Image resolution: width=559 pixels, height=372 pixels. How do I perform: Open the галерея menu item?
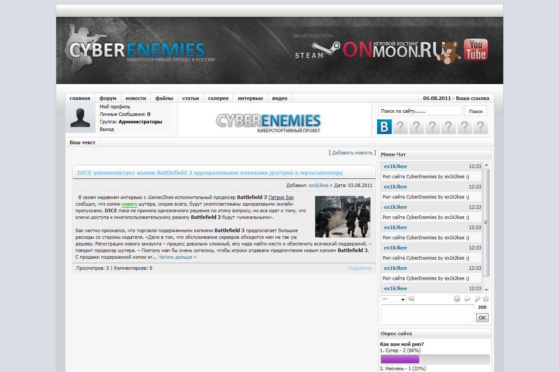218,98
